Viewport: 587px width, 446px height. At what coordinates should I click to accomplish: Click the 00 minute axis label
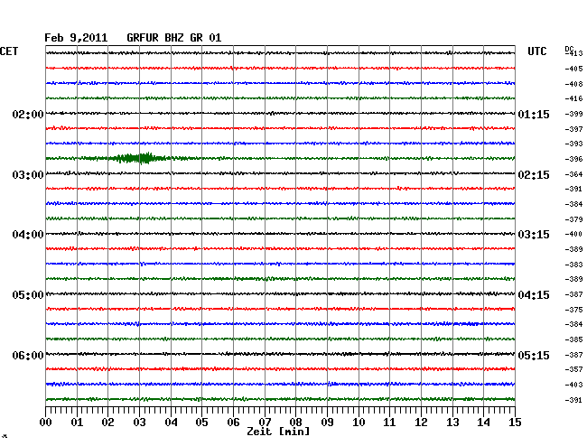tap(46, 423)
